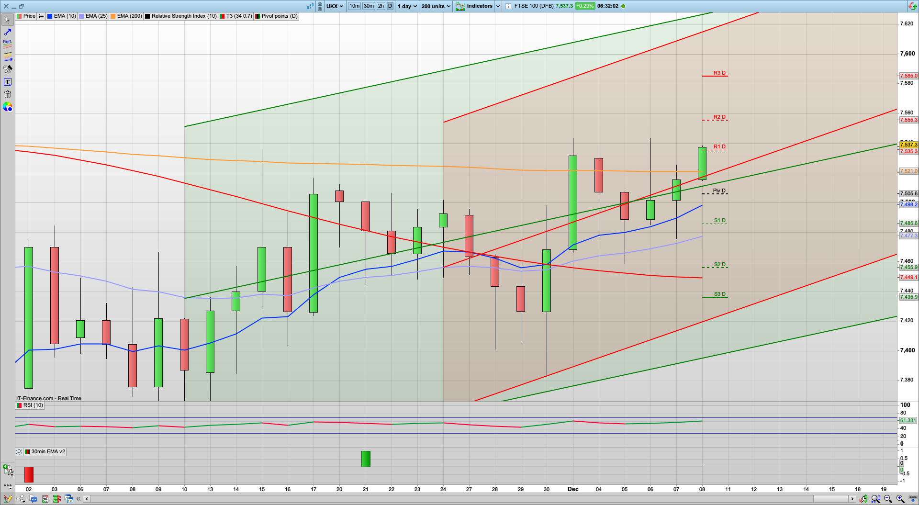Open candlestick chart settings wrench icon
The width and height of the screenshot is (919, 505).
point(863,499)
